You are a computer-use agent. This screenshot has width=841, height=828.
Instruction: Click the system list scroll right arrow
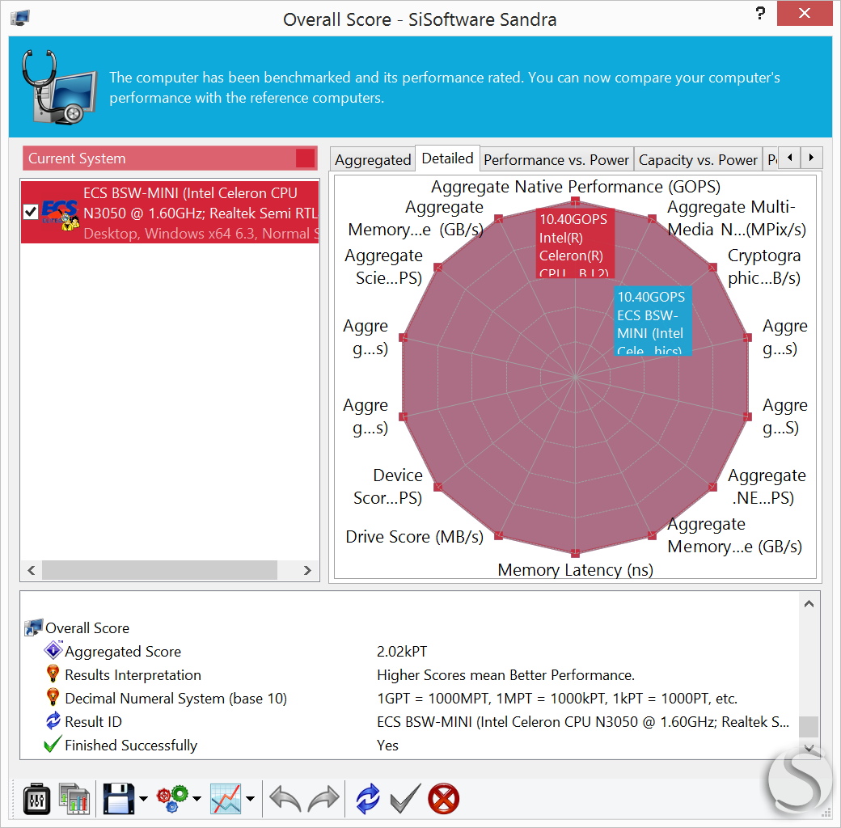(307, 570)
